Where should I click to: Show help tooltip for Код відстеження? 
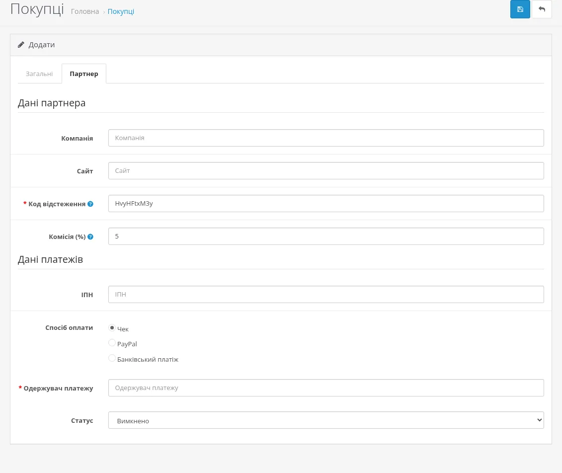(x=90, y=204)
